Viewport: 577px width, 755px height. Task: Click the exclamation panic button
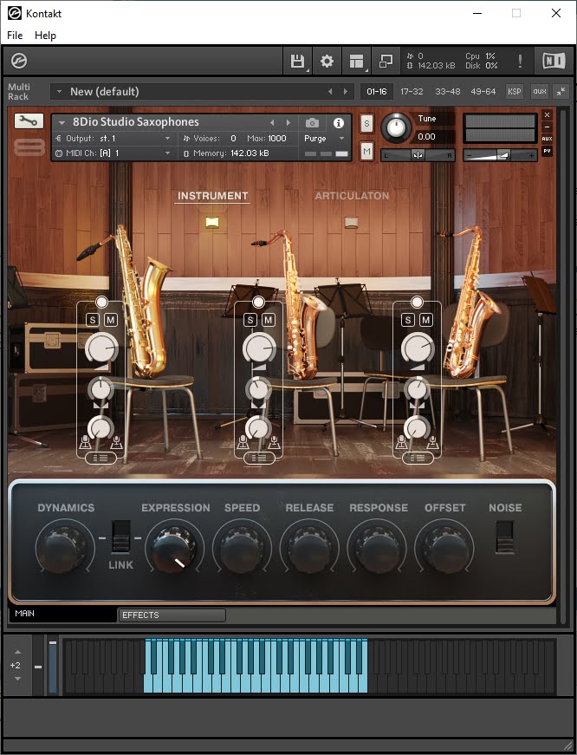520,62
